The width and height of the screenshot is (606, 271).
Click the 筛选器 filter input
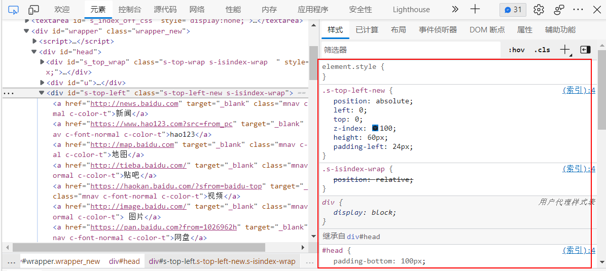(x=411, y=50)
